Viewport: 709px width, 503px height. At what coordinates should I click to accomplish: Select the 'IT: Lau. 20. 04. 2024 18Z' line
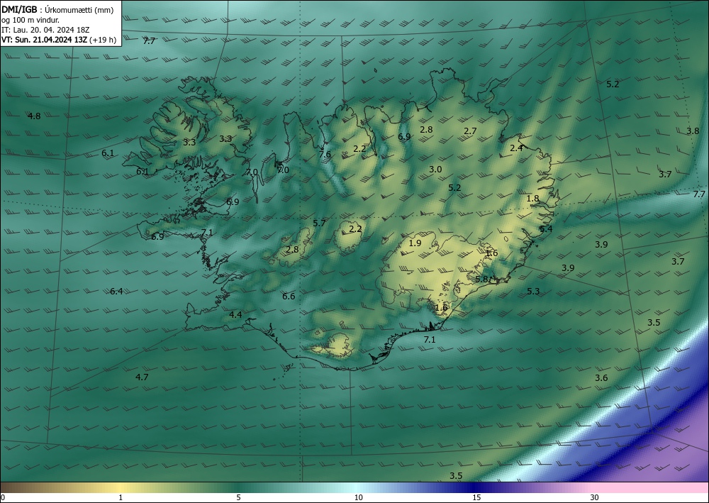[45, 30]
